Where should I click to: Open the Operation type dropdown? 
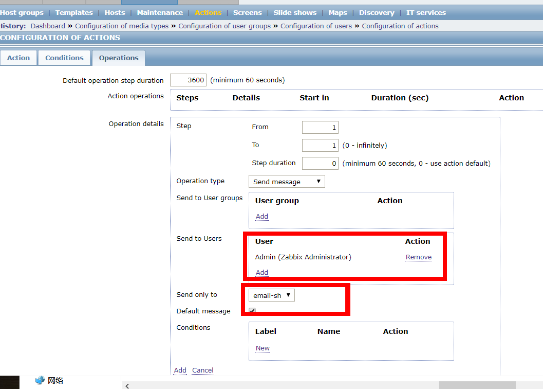tap(287, 182)
